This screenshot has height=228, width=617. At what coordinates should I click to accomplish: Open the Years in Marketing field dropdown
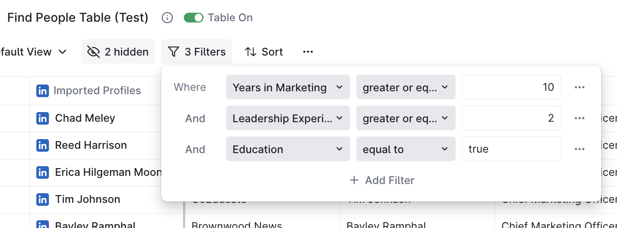tap(288, 87)
